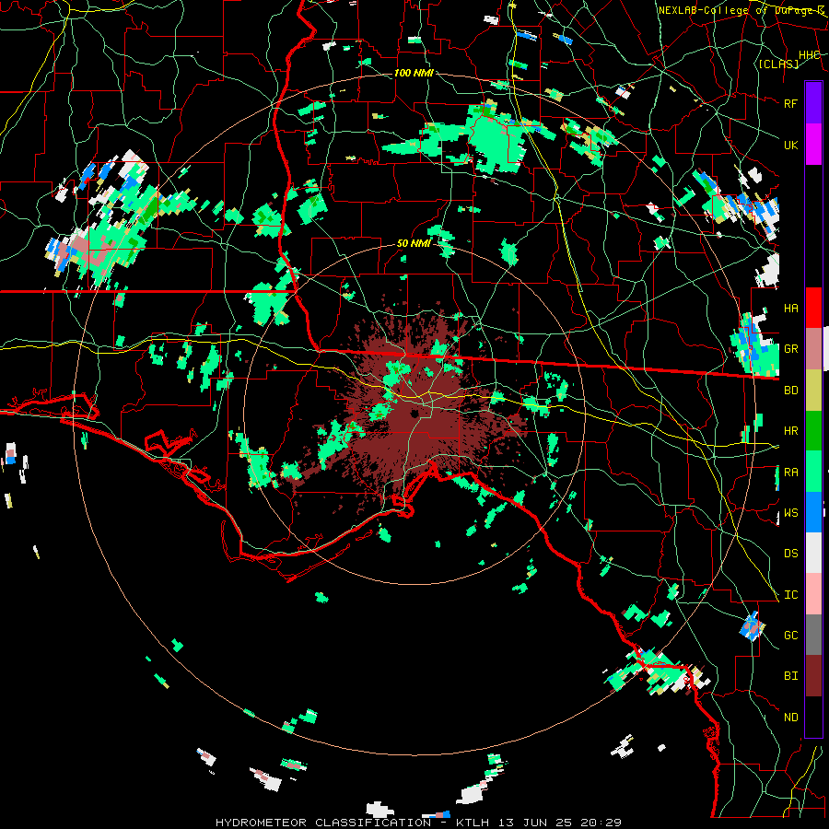
Task: Select the GR dusty-pink legend swatch
Action: tap(813, 349)
